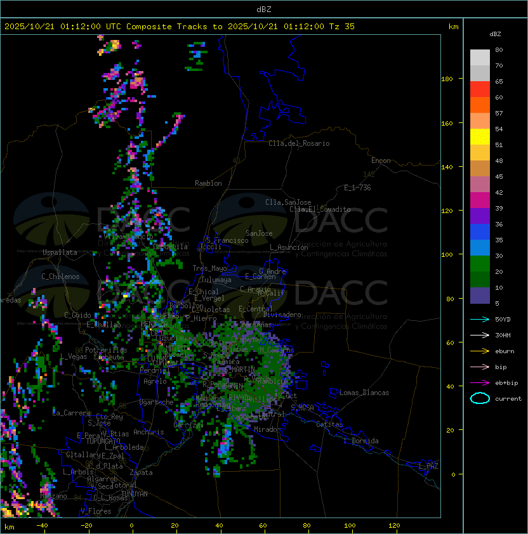The image size is (528, 534).
Task: Select the red 60-65 dBZ legend color
Action: pos(480,89)
